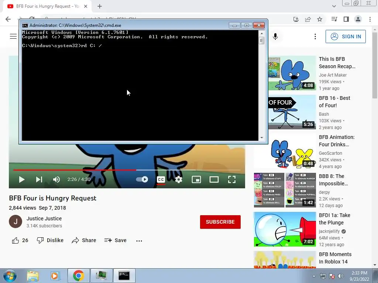Open BFB Animation: Four Drinks video title

point(337,141)
